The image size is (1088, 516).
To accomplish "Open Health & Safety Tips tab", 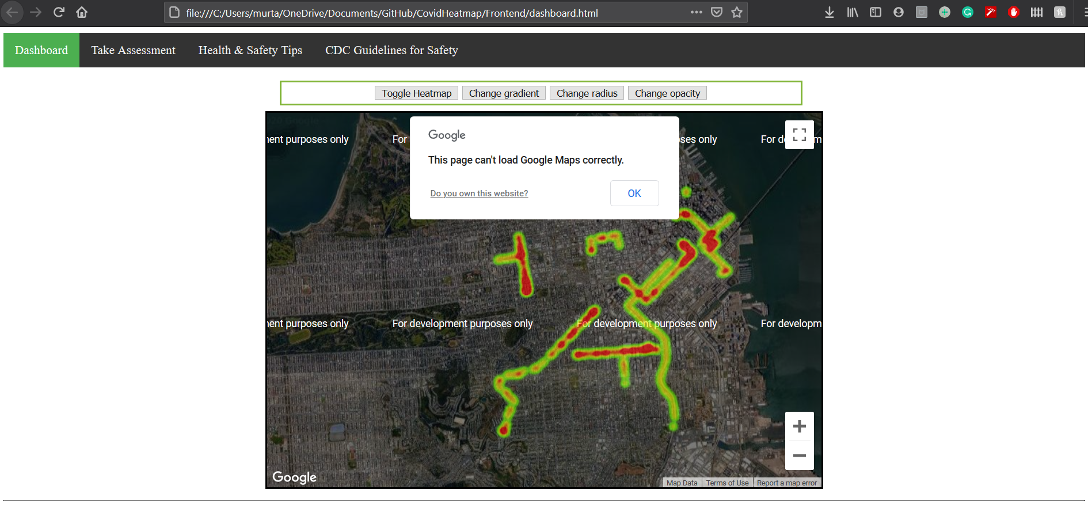I will point(250,50).
